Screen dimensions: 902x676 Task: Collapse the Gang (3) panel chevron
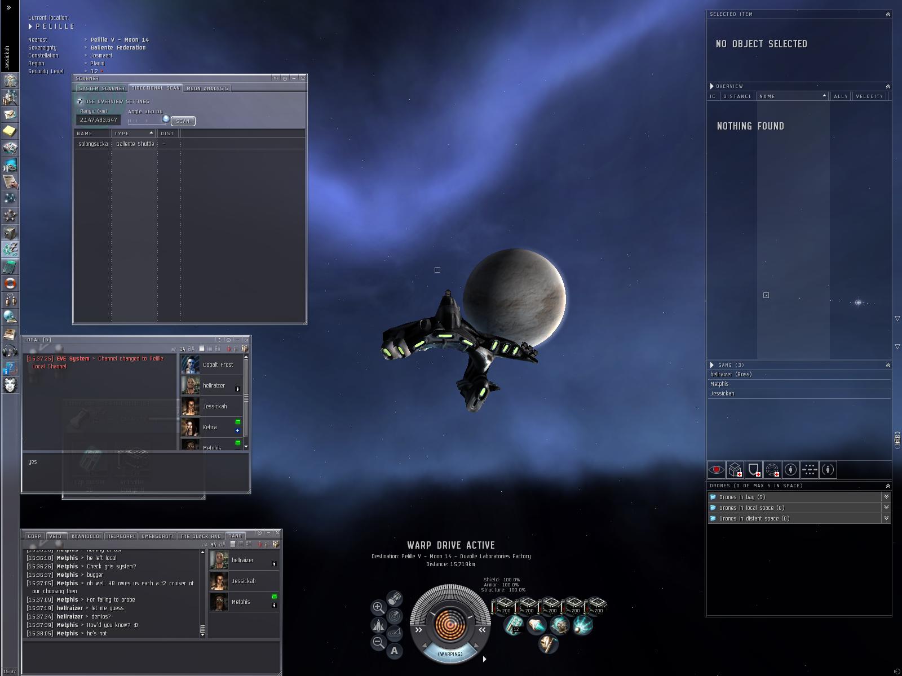coord(888,365)
